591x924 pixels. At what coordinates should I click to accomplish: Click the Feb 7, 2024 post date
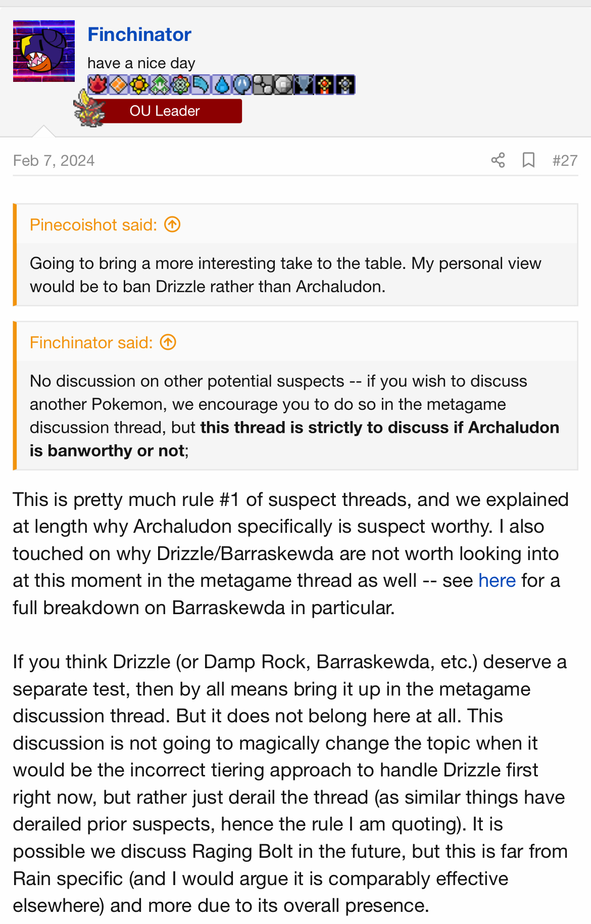pyautogui.click(x=54, y=161)
